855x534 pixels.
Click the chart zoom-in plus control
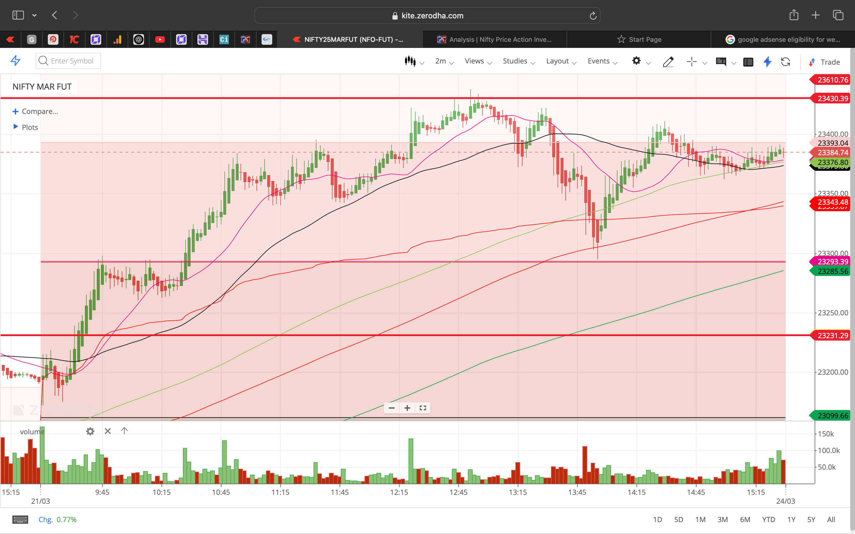407,408
